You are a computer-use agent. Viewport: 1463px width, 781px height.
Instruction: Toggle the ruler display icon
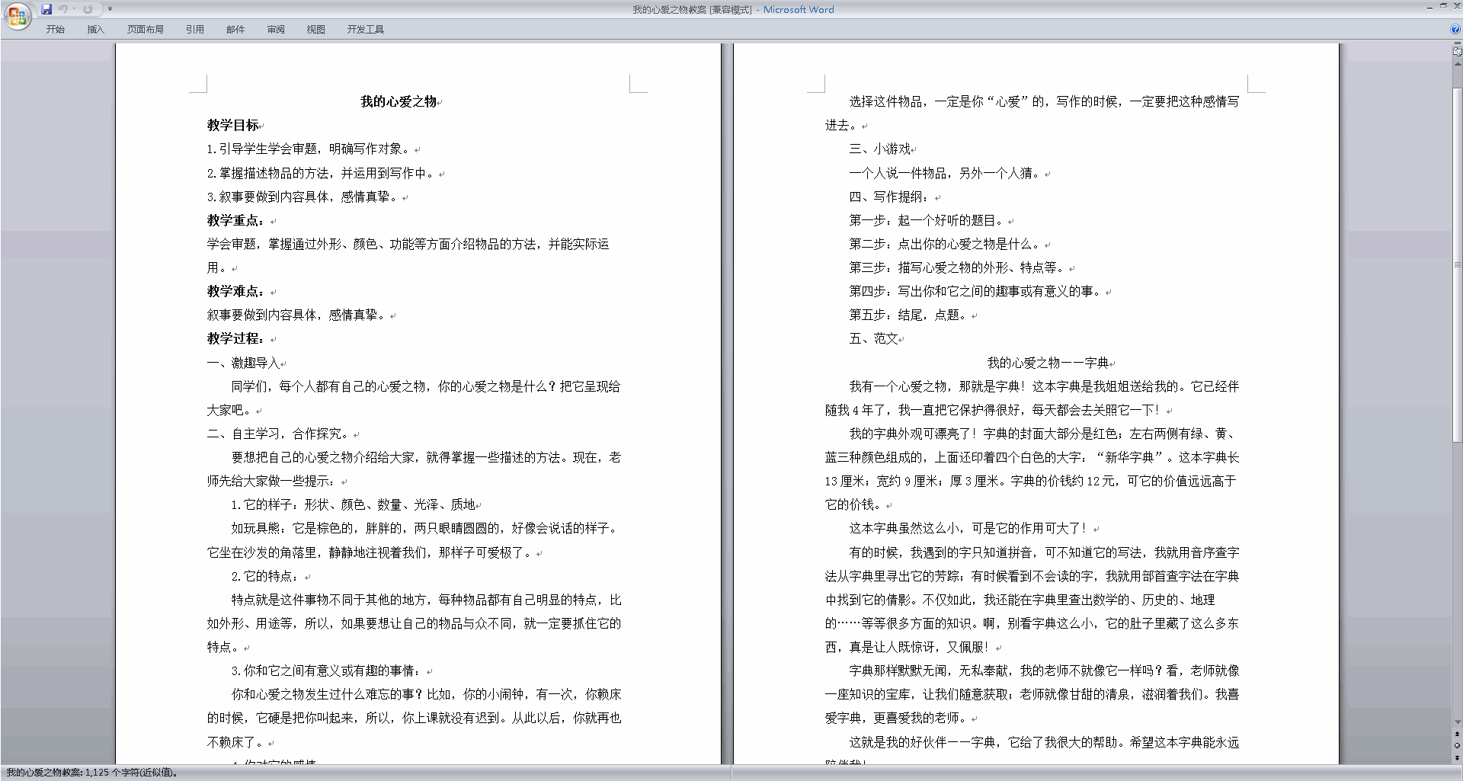(1457, 53)
